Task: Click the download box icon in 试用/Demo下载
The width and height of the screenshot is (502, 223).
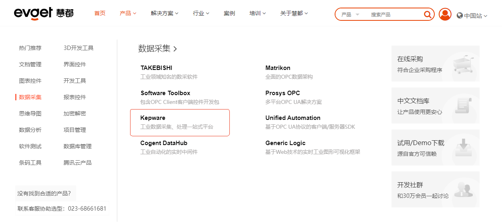Action: pos(464,148)
